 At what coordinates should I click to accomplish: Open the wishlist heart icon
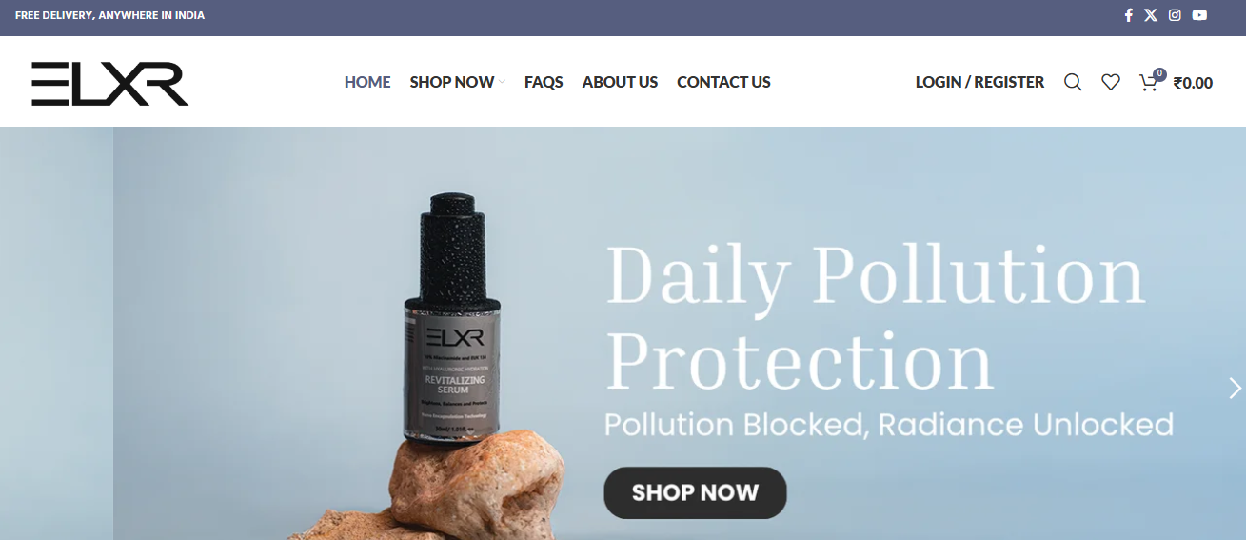pyautogui.click(x=1111, y=82)
